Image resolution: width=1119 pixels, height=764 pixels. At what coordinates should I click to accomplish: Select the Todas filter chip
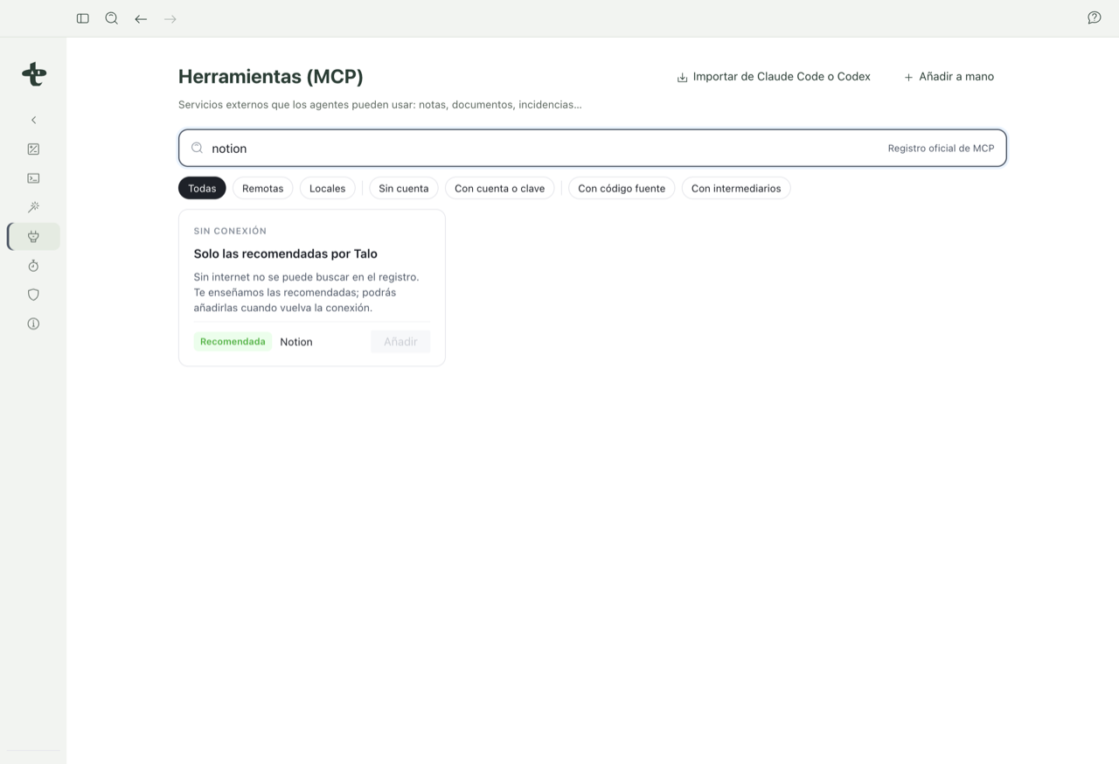click(x=202, y=188)
